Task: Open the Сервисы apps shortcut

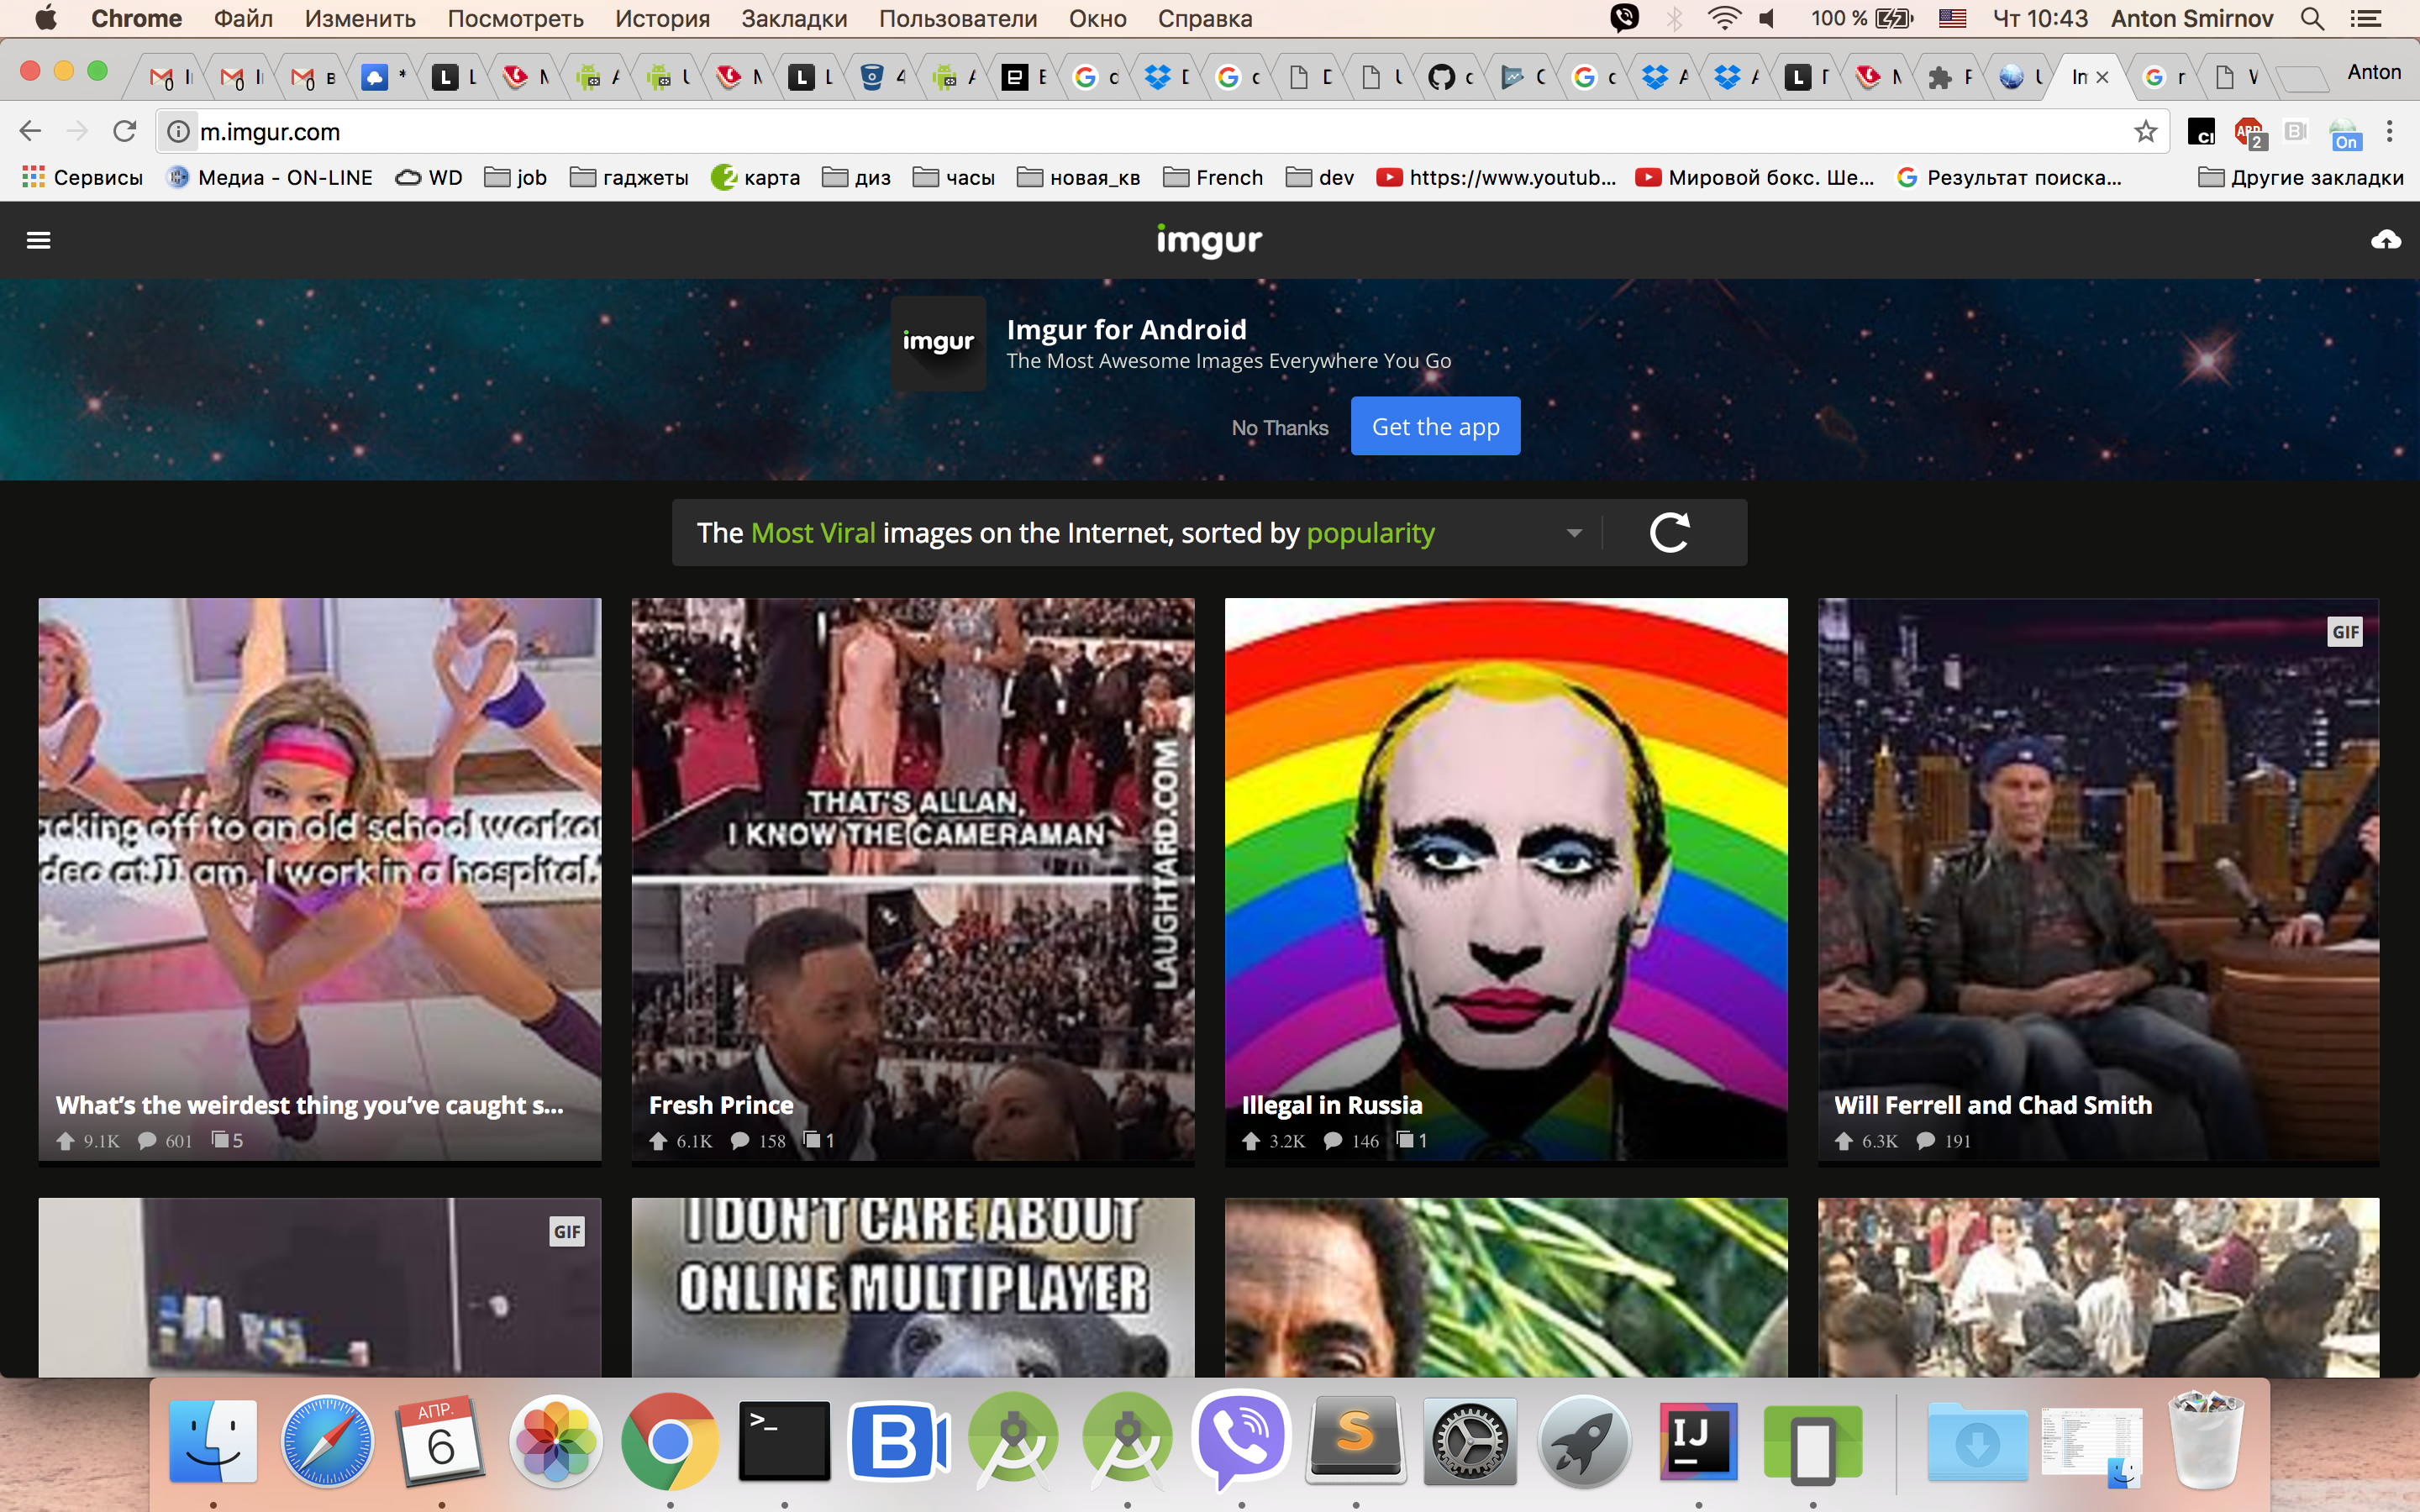Action: click(82, 177)
